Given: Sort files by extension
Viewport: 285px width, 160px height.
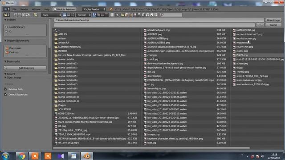Looking at the screenshot, I should [98, 15].
